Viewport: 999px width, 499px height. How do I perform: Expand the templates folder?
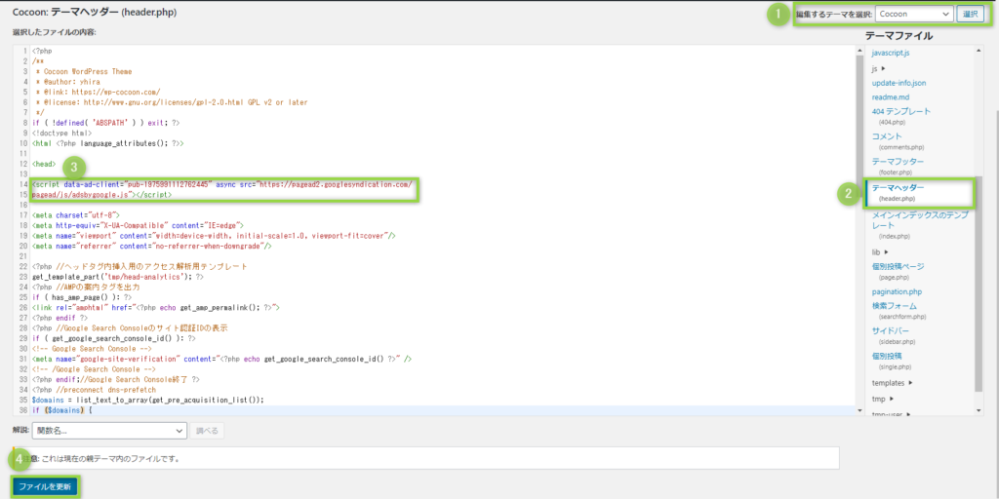[892, 383]
